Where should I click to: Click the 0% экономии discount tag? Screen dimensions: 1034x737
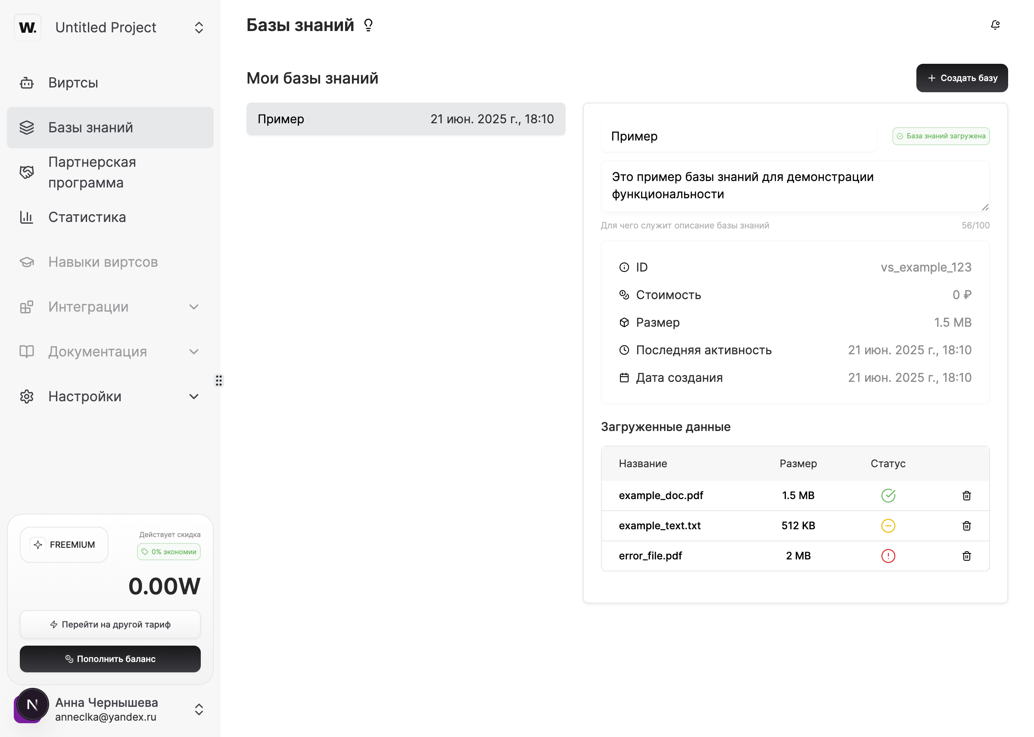click(169, 552)
